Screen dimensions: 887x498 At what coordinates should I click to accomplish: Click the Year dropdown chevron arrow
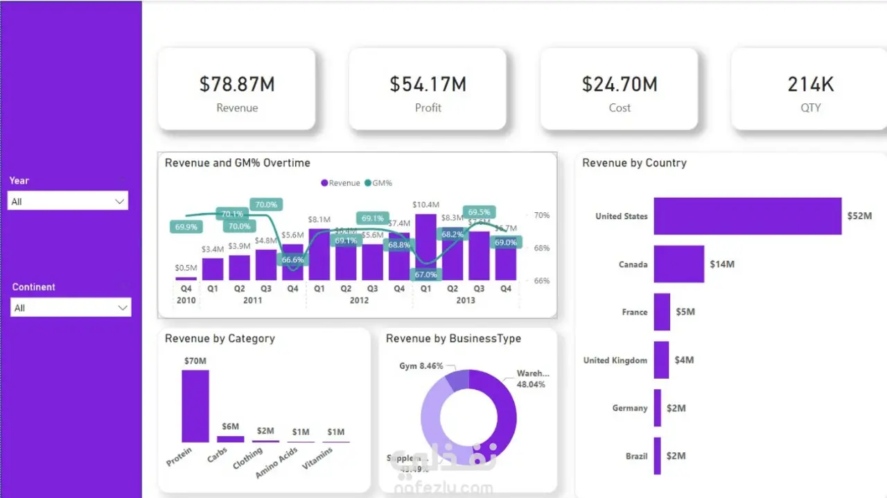coord(120,201)
